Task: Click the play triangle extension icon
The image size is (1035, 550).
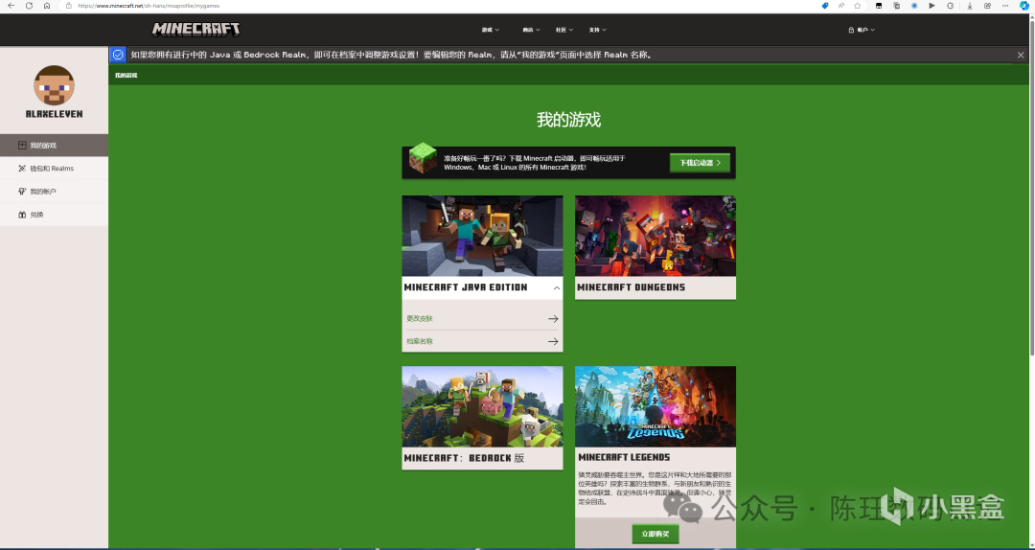Action: pyautogui.click(x=932, y=6)
